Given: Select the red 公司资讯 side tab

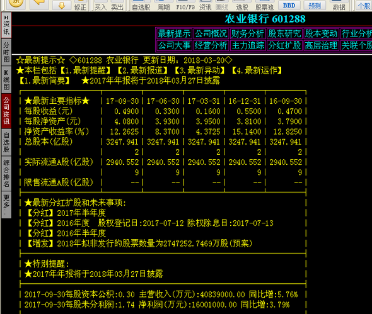Looking at the screenshot, I should [6, 111].
